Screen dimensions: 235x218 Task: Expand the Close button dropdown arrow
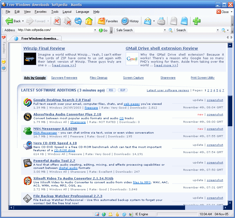(231, 12)
